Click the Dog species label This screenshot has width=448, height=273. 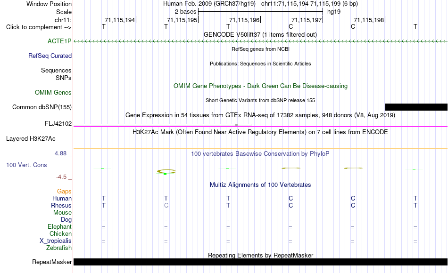66,220
